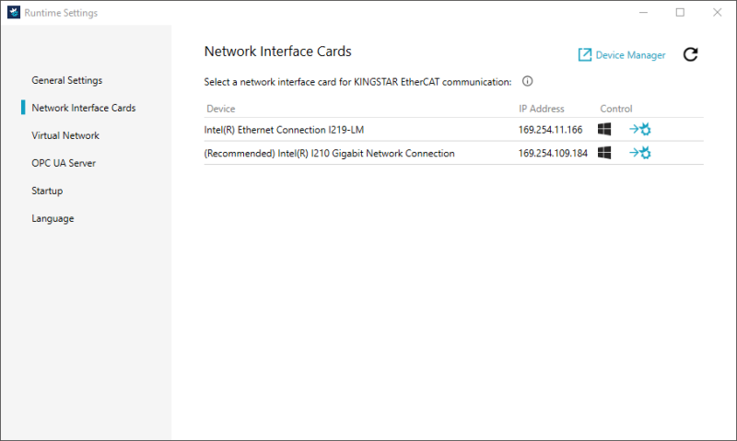Click the info icon beside EtherCAT communication text

528,82
